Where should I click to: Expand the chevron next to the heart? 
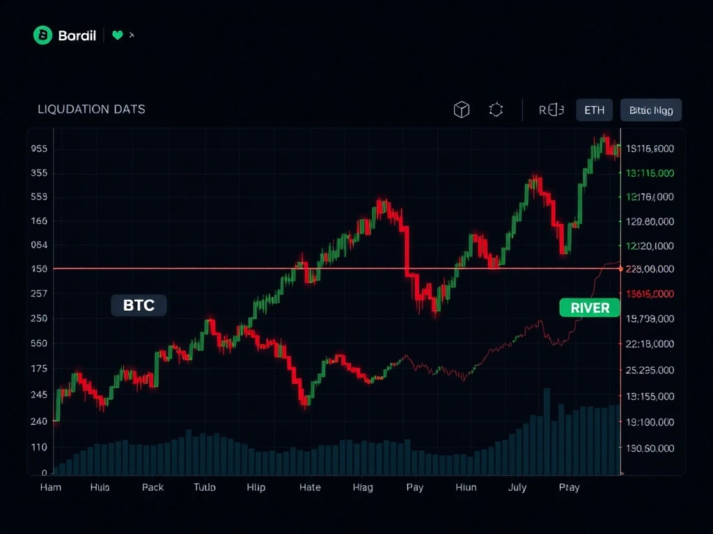coord(132,35)
